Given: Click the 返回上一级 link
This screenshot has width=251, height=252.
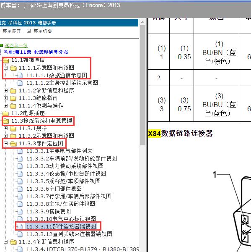Looking at the screenshot, I should coord(16,46).
